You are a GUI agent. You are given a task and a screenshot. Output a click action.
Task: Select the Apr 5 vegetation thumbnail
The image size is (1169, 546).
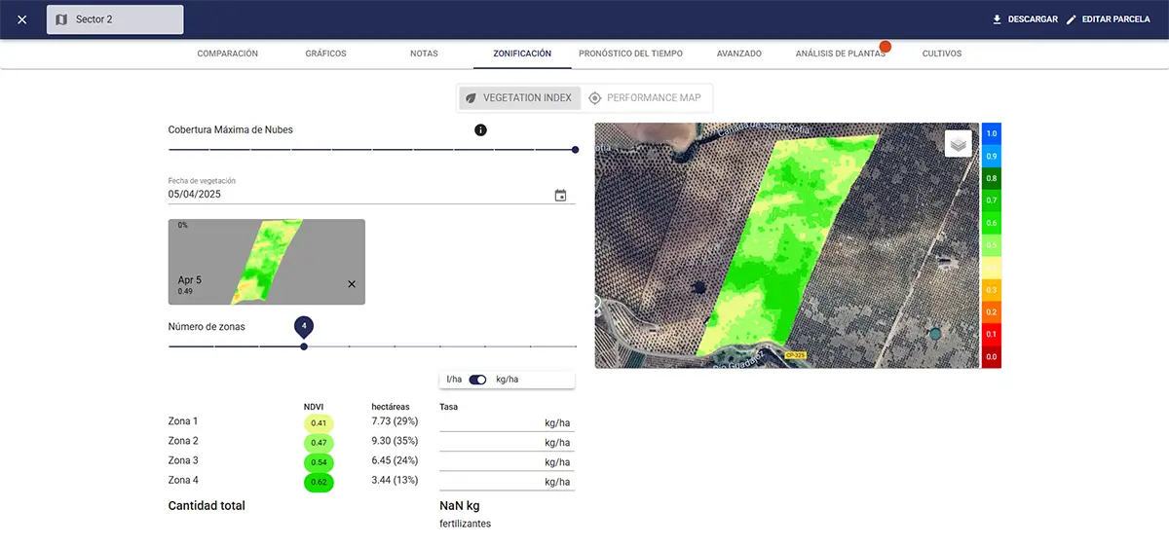coord(255,261)
